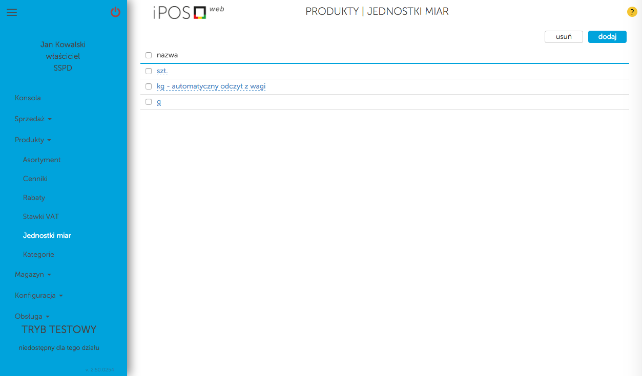Sort by the nazwa column header

(167, 55)
